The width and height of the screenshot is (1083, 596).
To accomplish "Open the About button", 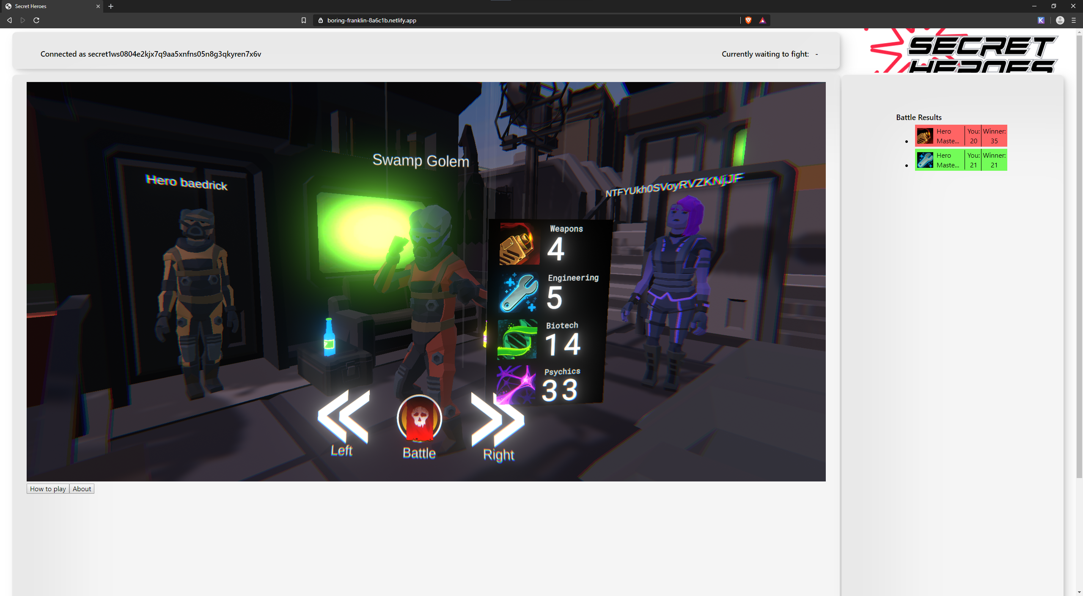I will click(x=82, y=489).
